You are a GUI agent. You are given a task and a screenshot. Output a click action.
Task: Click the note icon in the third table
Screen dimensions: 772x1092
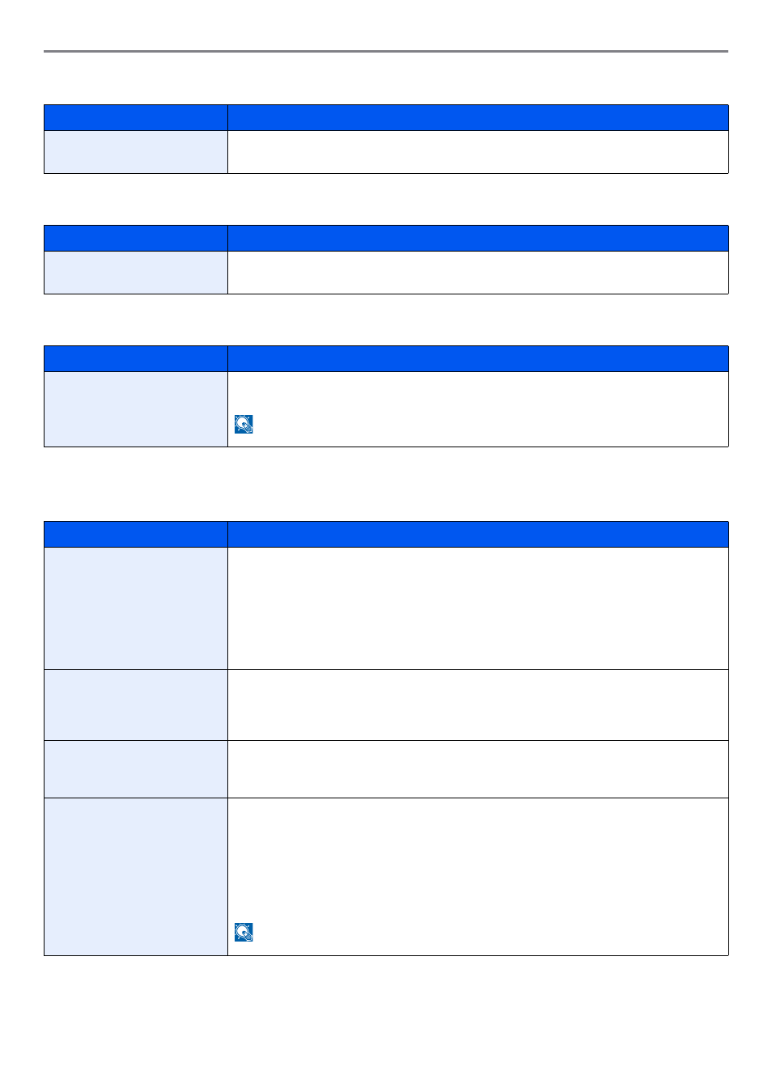[244, 425]
